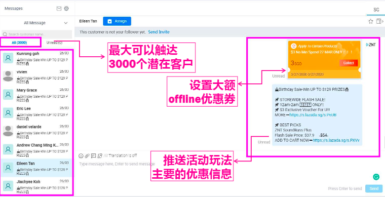Click Eric Lee's avatar icon
The width and height of the screenshot is (385, 197).
pyautogui.click(x=8, y=113)
